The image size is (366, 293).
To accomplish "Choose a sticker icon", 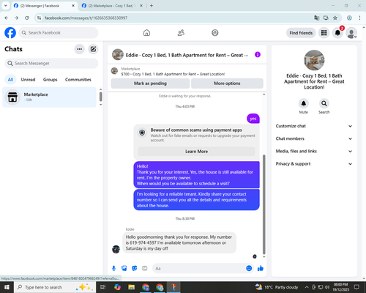I will pos(135,268).
